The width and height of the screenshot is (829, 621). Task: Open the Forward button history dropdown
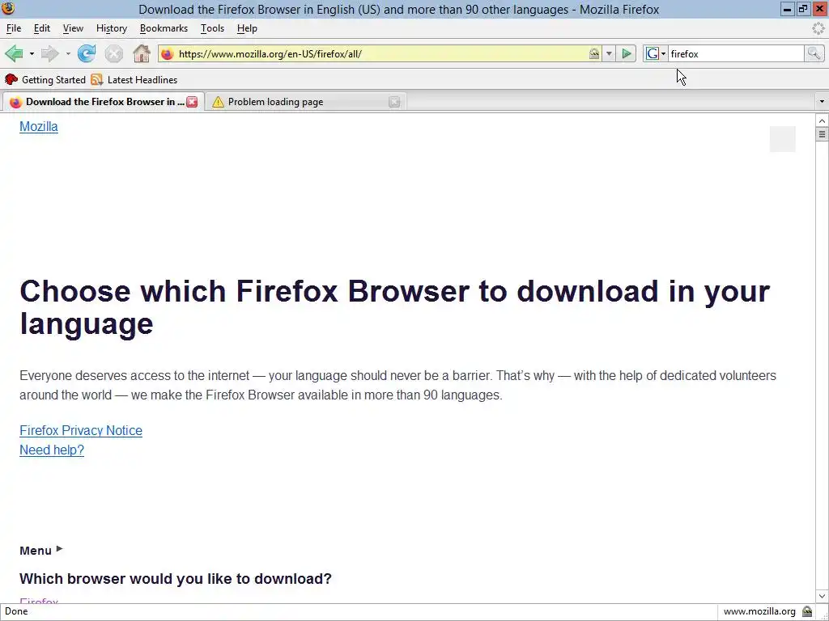pos(68,54)
